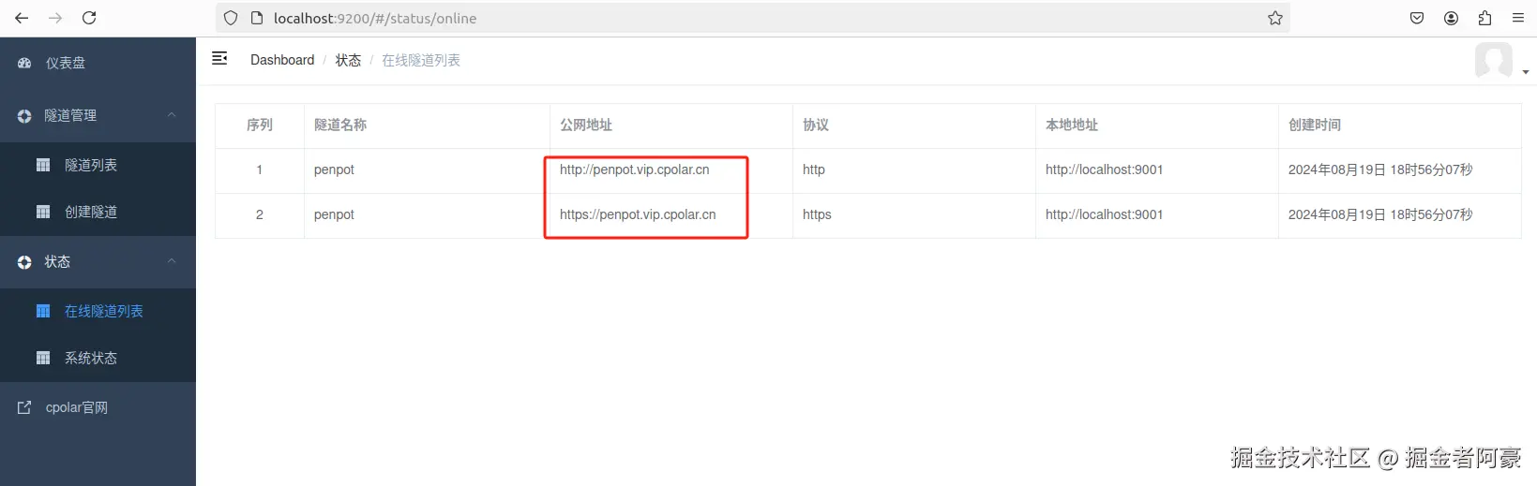Click penpot name in row 1

[x=334, y=169]
